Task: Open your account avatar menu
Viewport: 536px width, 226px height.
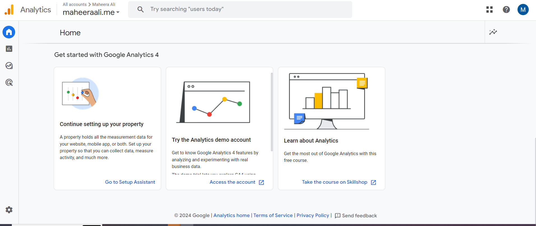Action: (x=523, y=9)
